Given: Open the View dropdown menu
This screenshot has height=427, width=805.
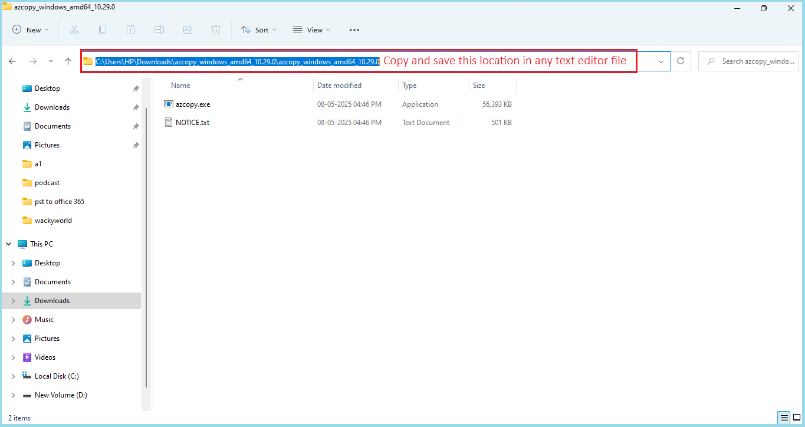Looking at the screenshot, I should click(x=312, y=29).
